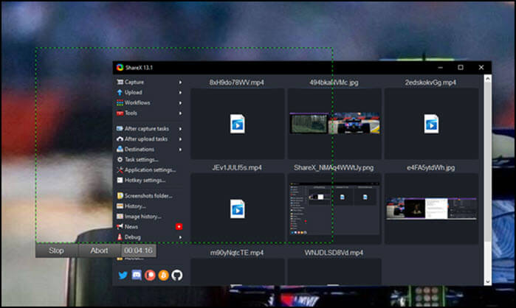Click the Image history icon
The height and width of the screenshot is (308, 516).
click(x=120, y=217)
